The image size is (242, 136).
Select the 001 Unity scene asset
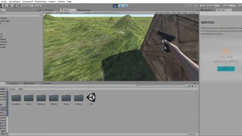pyautogui.click(x=91, y=99)
